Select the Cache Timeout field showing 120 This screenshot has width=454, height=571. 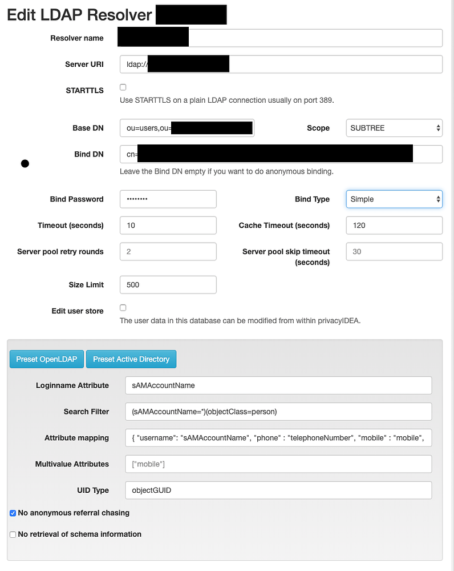[x=394, y=225]
